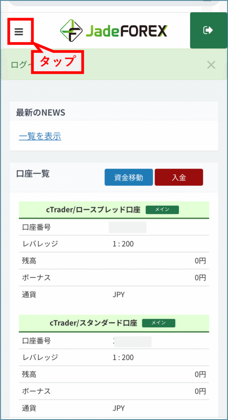Open the 一覧を表示 link
228x420 pixels.
coord(40,136)
